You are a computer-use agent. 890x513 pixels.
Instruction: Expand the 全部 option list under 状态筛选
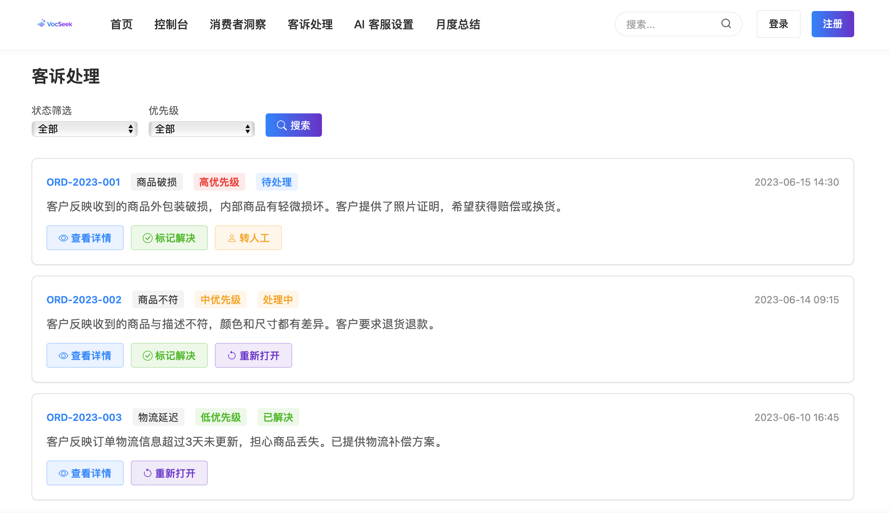[x=84, y=129]
